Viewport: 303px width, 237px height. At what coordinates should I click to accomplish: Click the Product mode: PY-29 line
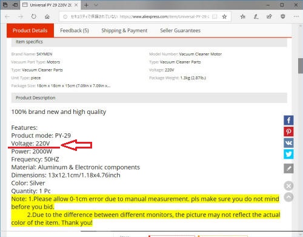pos(41,135)
